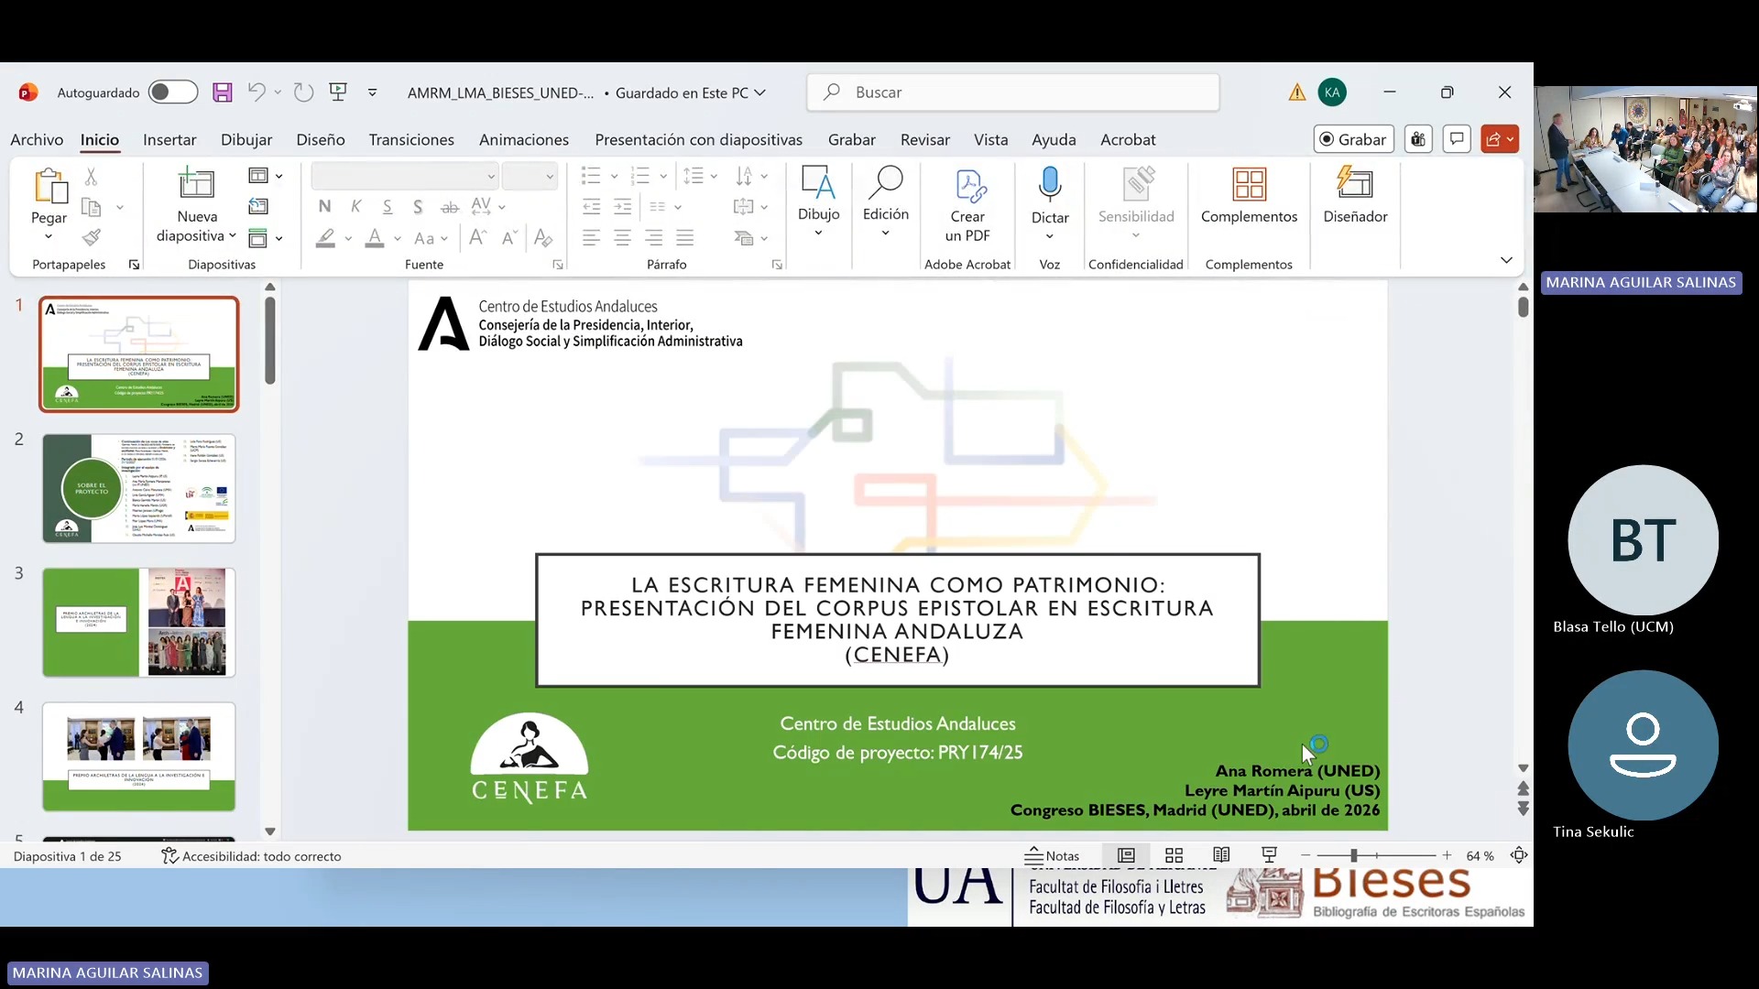Expand Pegar paste options arrow
Image resolution: width=1759 pixels, height=989 pixels.
49,237
